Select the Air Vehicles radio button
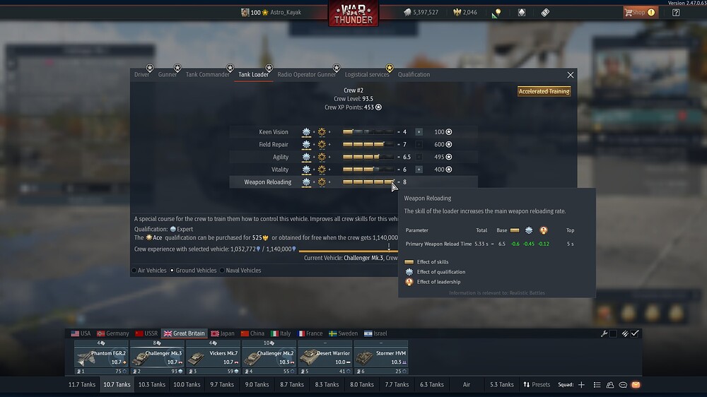This screenshot has height=397, width=707. point(134,271)
